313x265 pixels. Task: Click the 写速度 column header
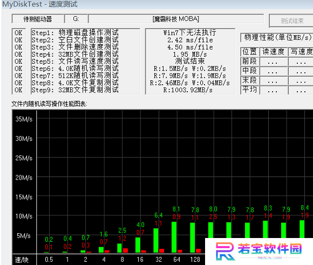301,52
